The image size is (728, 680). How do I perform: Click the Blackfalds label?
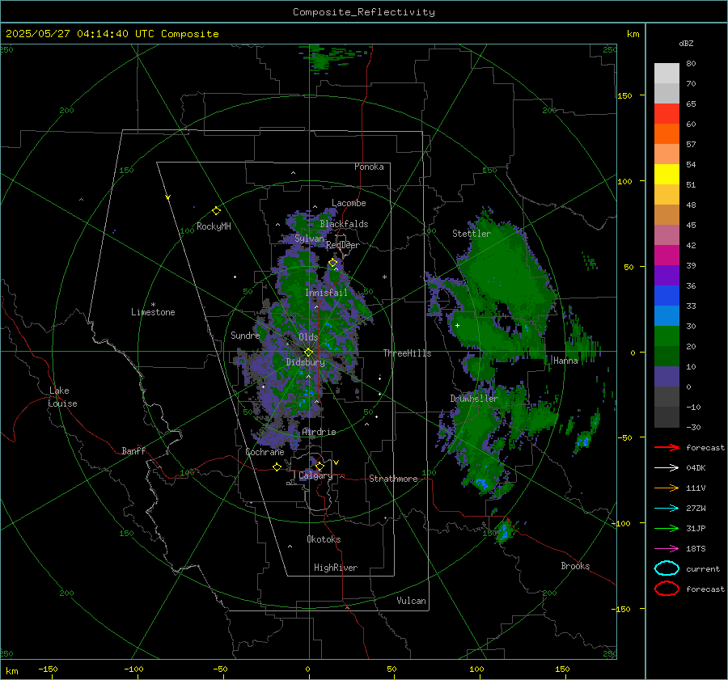(x=344, y=224)
